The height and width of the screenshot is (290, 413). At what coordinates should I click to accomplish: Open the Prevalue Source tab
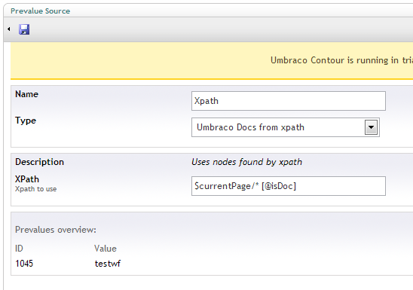40,11
